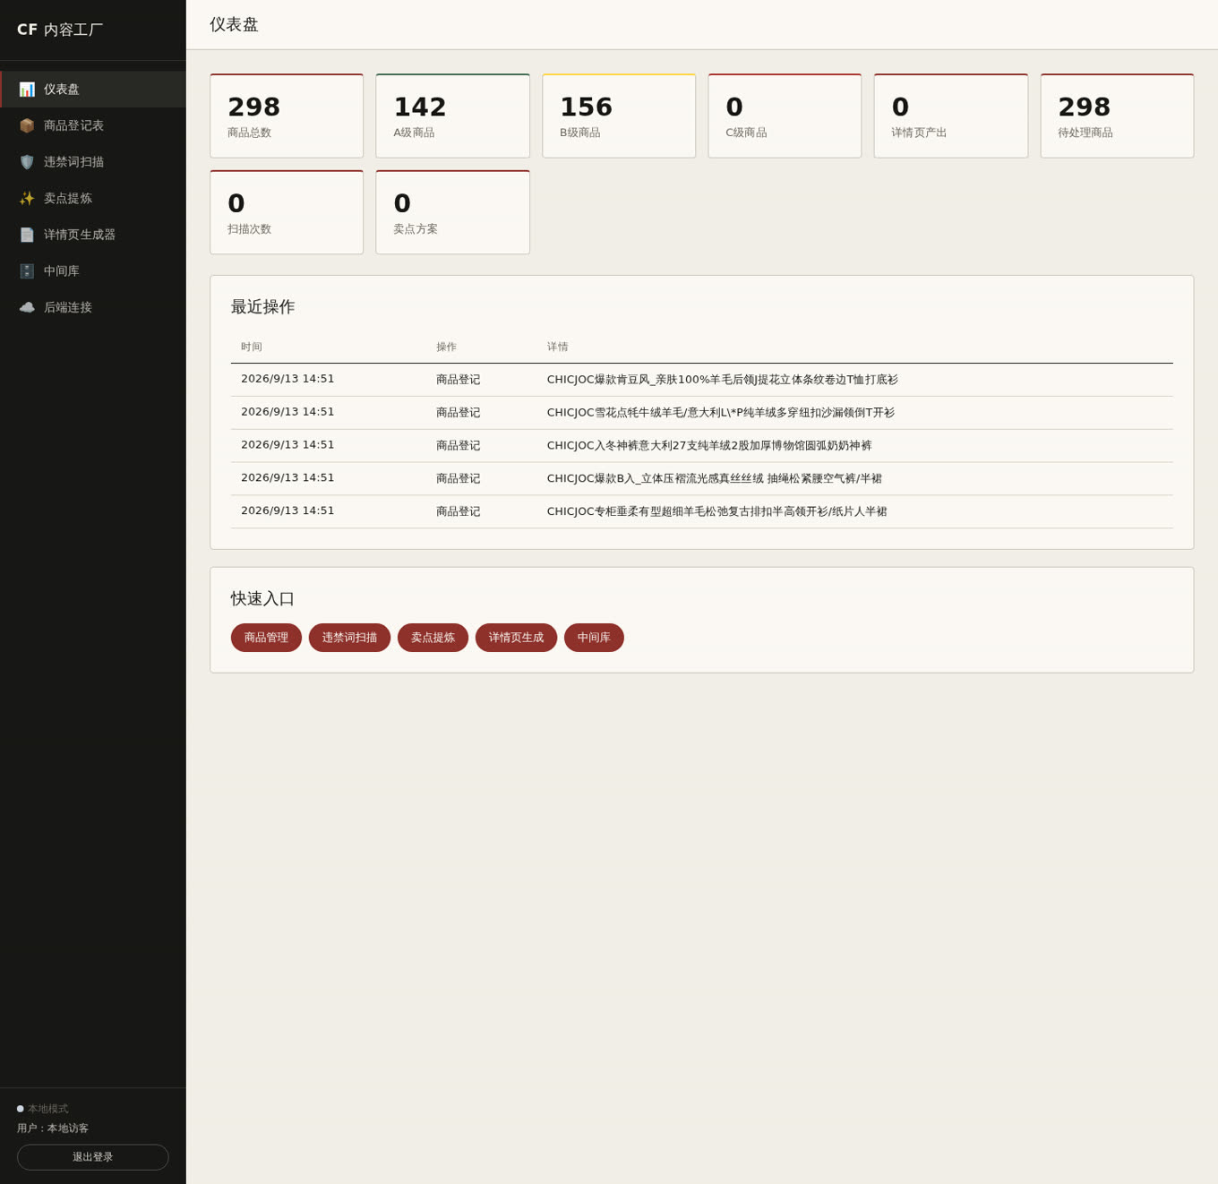
Task: Click the A级商品 card showing 142
Action: [452, 116]
